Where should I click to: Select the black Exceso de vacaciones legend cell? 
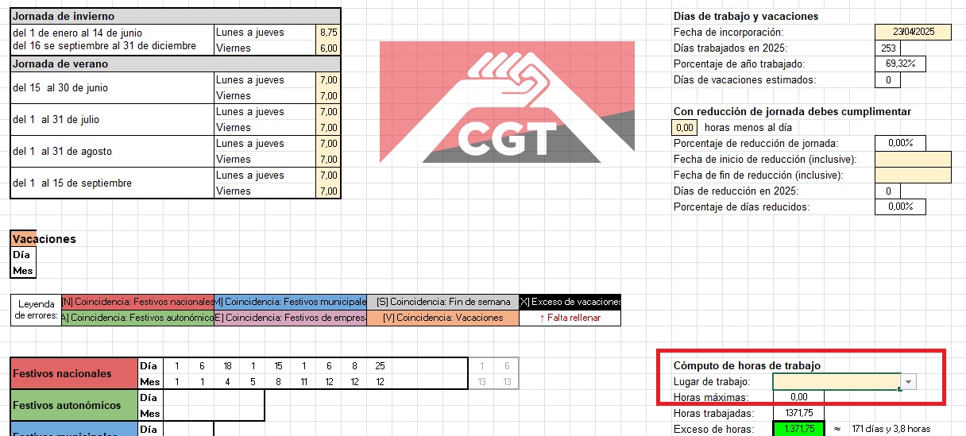pyautogui.click(x=570, y=302)
